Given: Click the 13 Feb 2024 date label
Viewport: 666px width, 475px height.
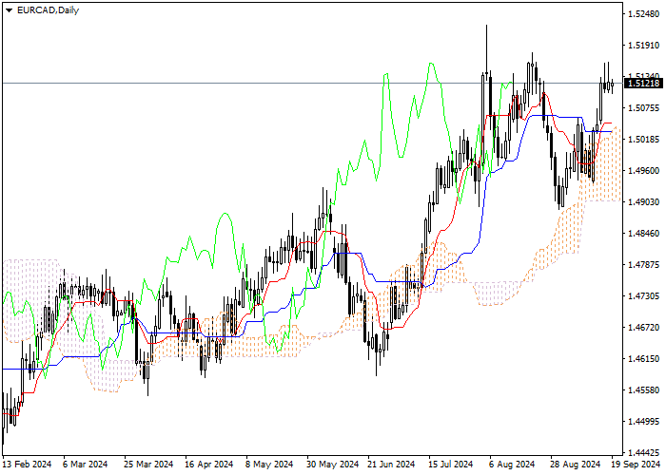Looking at the screenshot, I should tap(28, 465).
